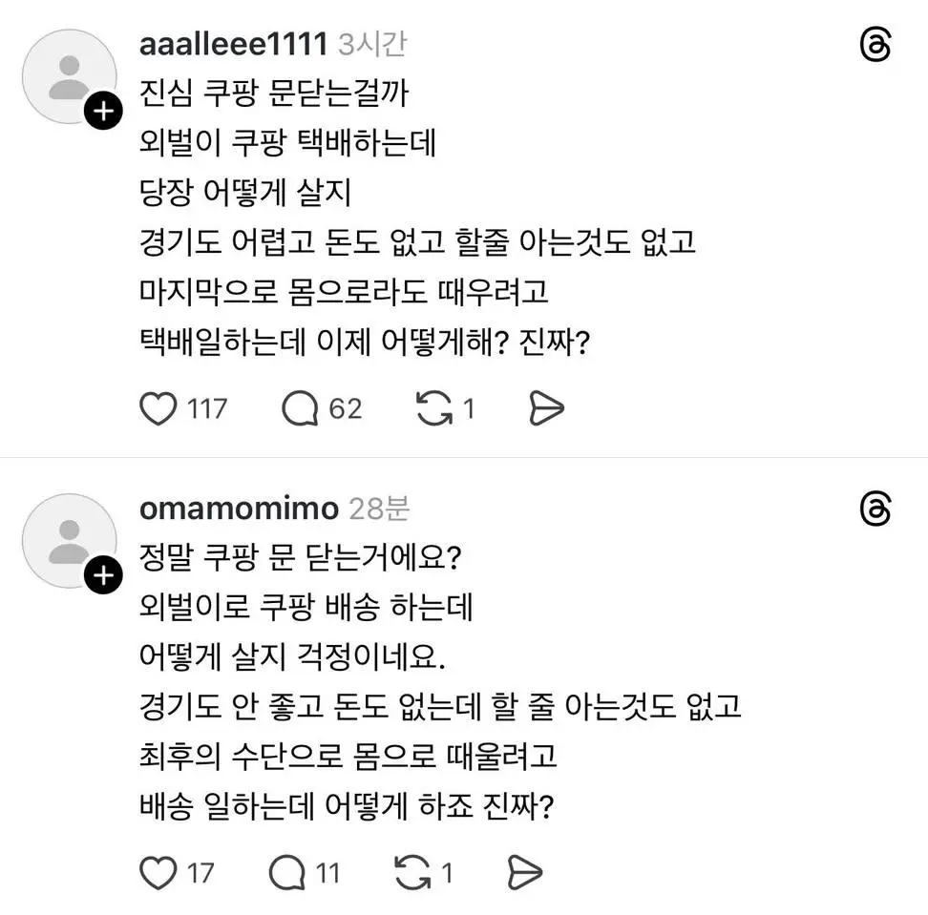Follow aaalleee1111 using the plus badge
Image resolution: width=928 pixels, height=915 pixels.
(x=102, y=112)
